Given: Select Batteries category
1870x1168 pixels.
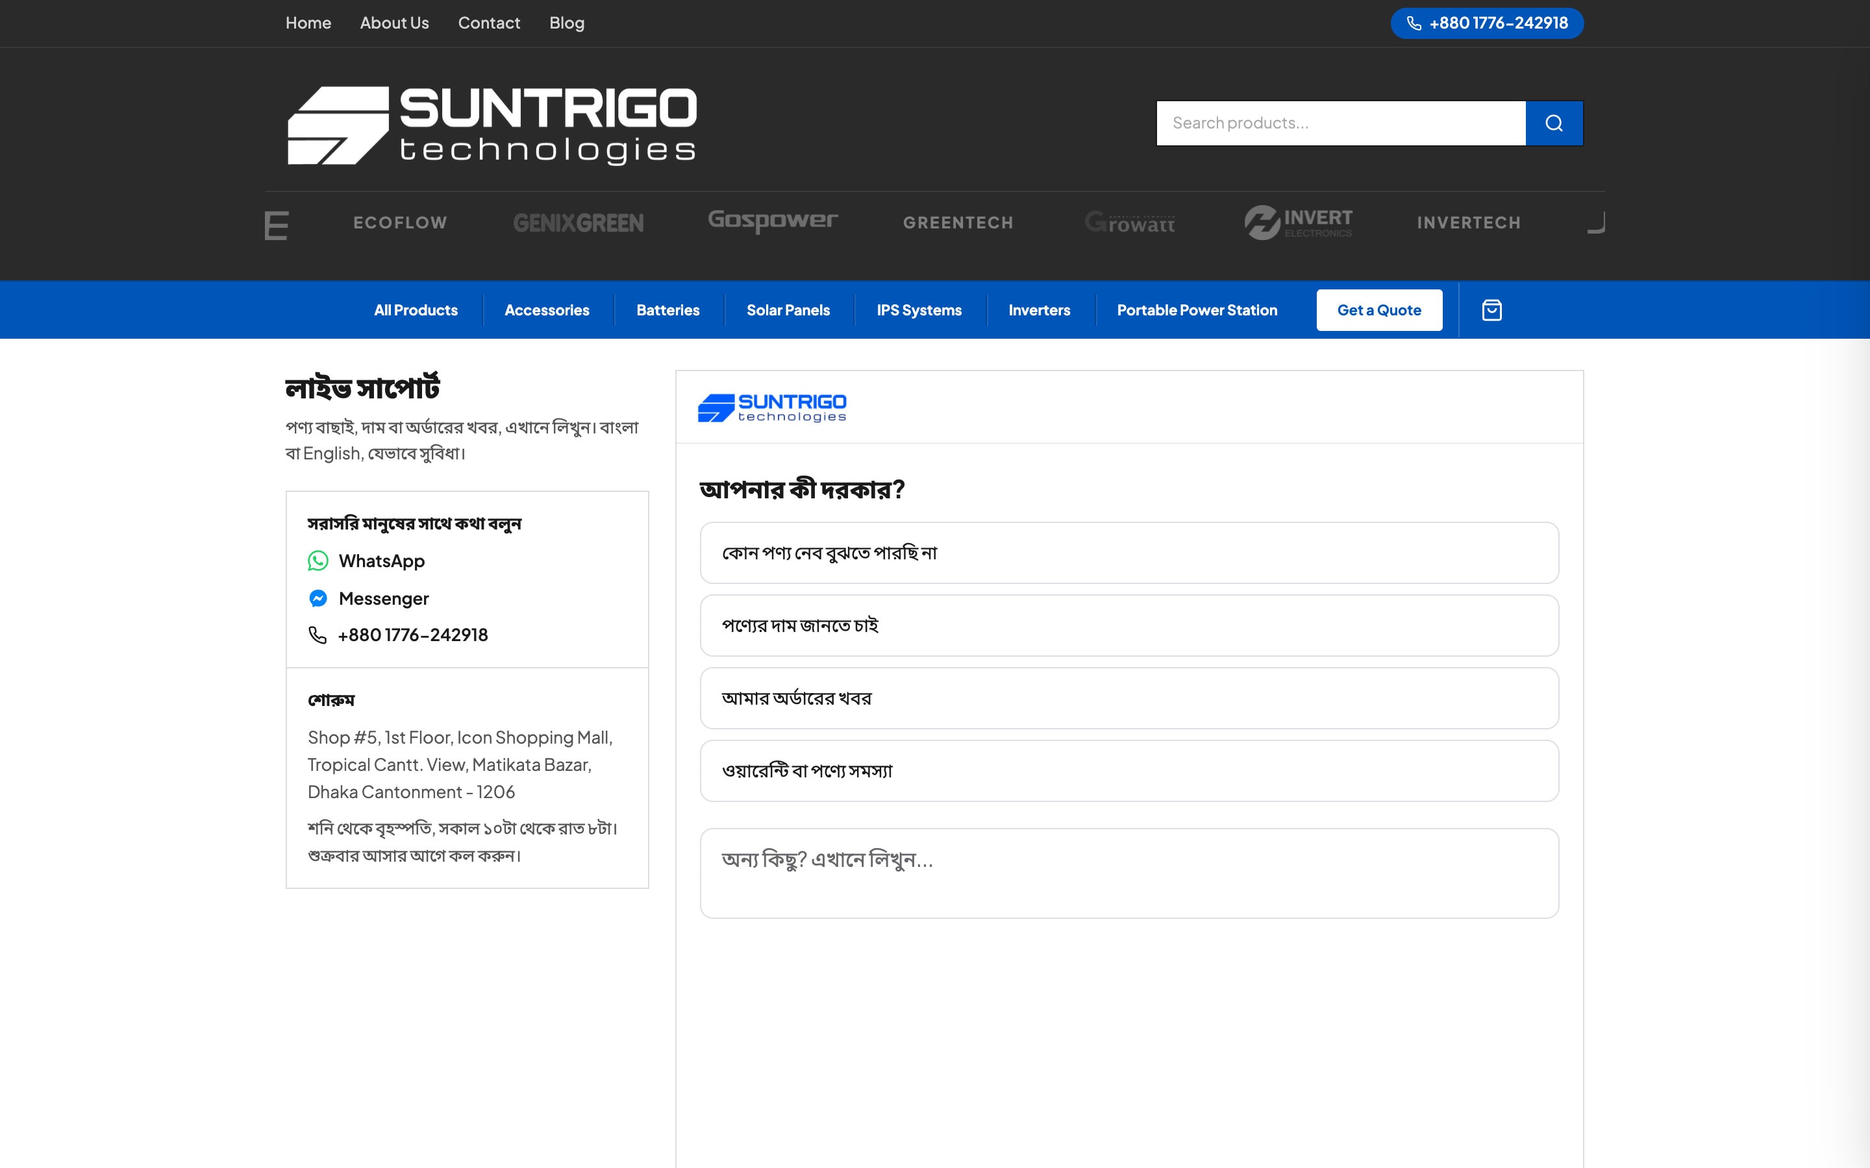Looking at the screenshot, I should click(668, 310).
